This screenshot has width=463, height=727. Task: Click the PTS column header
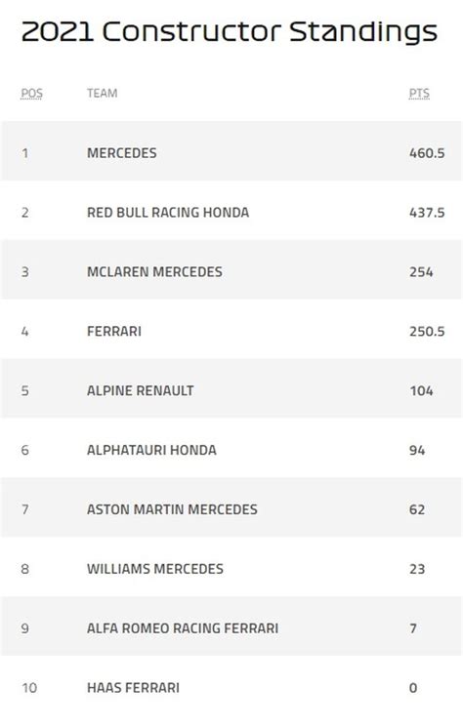point(419,94)
